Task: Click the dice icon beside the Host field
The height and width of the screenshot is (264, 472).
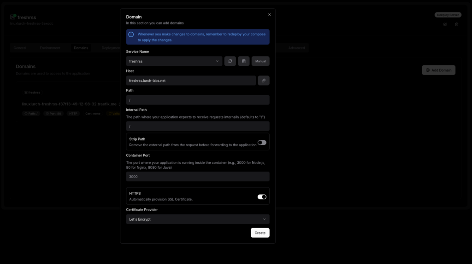Action: click(264, 80)
